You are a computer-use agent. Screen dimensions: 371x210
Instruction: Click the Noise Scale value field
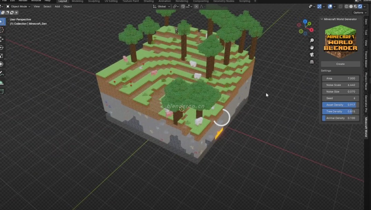point(340,85)
